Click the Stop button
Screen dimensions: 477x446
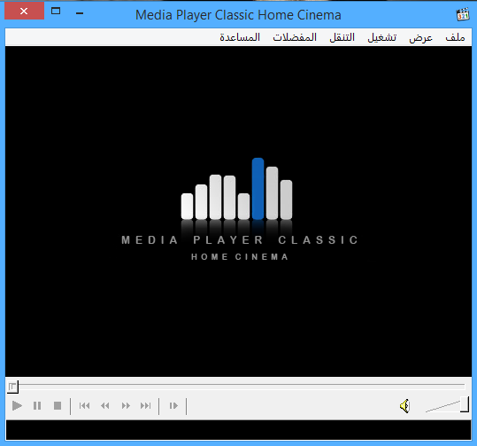[x=58, y=406]
